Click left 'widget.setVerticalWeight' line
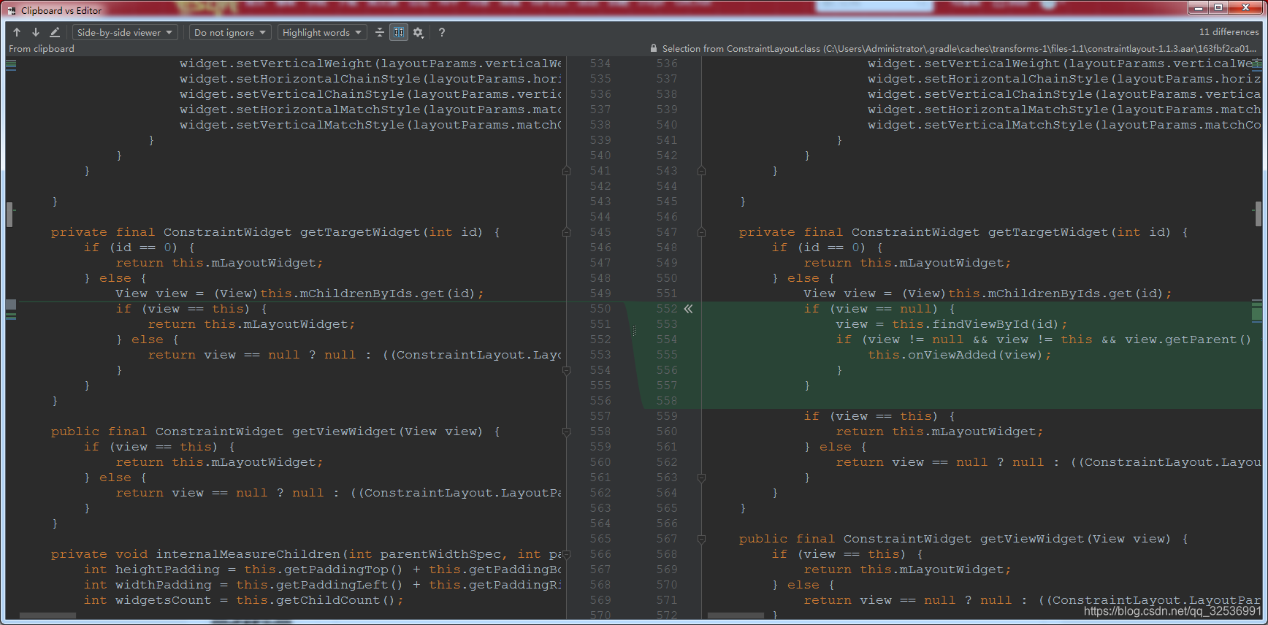1268x625 pixels. pyautogui.click(x=370, y=64)
